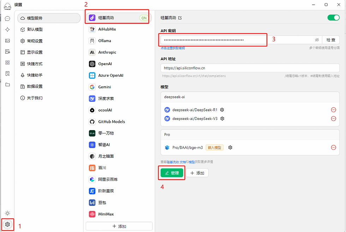Screen dimensions: 346x232
Task: Select the AiHubMix provider
Action: [119, 29]
